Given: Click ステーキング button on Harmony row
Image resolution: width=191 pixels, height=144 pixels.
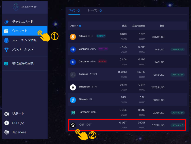Looking at the screenshot, I should tap(177, 113).
